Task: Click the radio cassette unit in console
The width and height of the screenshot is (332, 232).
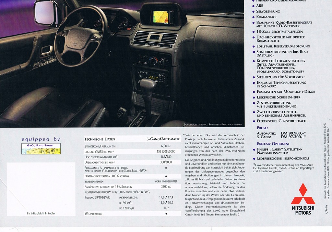Action: click(151, 76)
